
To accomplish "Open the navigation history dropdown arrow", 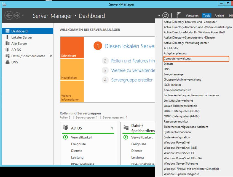I will click(23, 15).
